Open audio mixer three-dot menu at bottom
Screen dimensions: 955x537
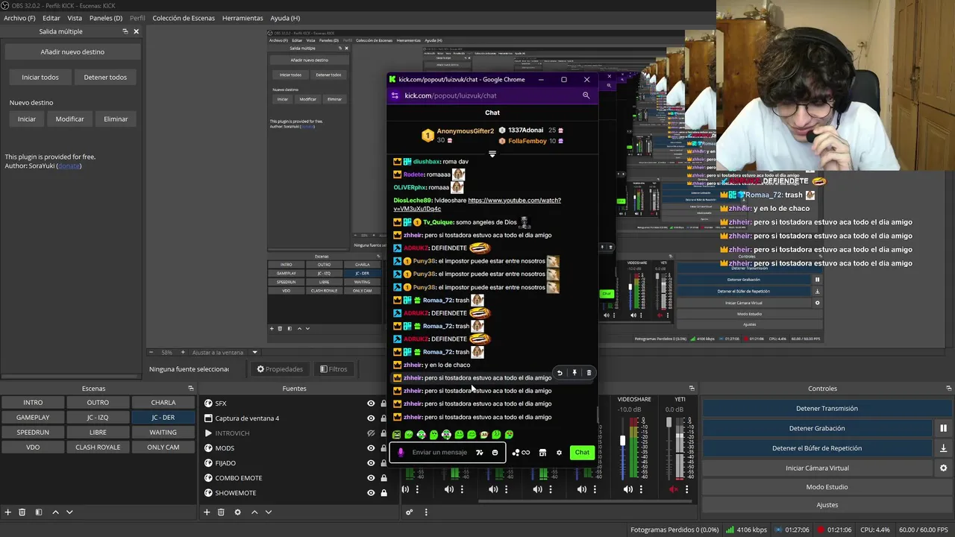[426, 512]
